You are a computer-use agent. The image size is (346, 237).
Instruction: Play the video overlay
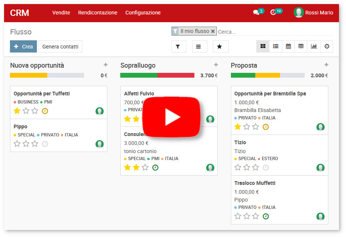tap(172, 117)
